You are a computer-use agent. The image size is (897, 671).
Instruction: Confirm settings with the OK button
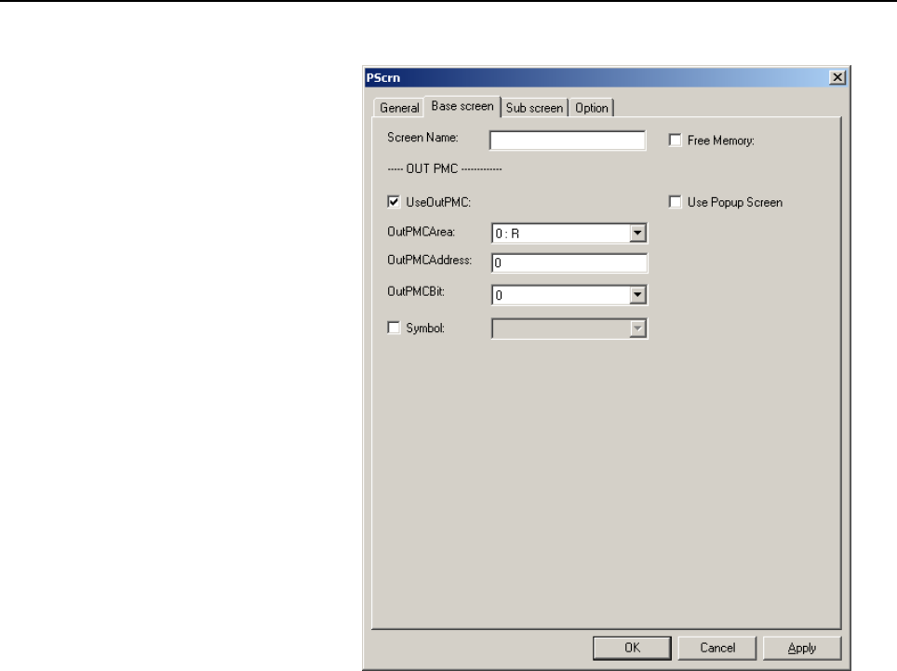tap(632, 648)
